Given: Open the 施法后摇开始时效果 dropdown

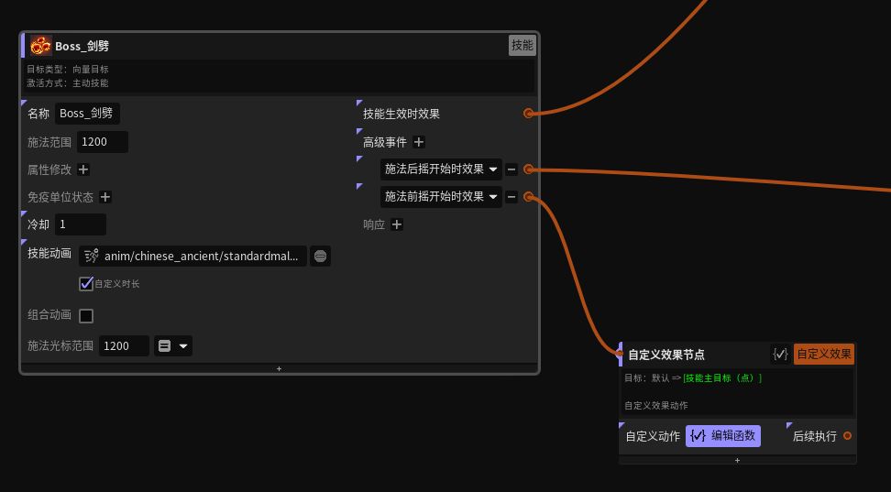Looking at the screenshot, I should click(441, 169).
